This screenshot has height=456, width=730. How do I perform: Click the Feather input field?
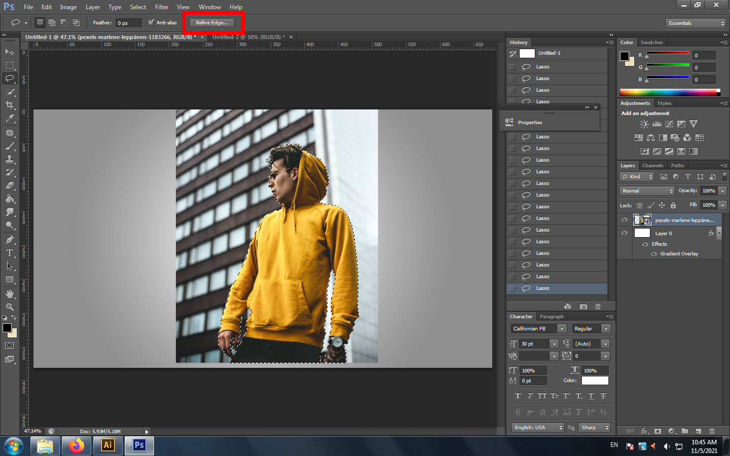128,23
